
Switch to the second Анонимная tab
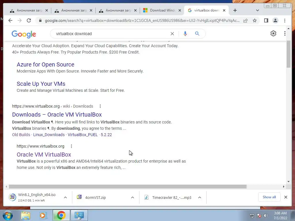coord(73,11)
